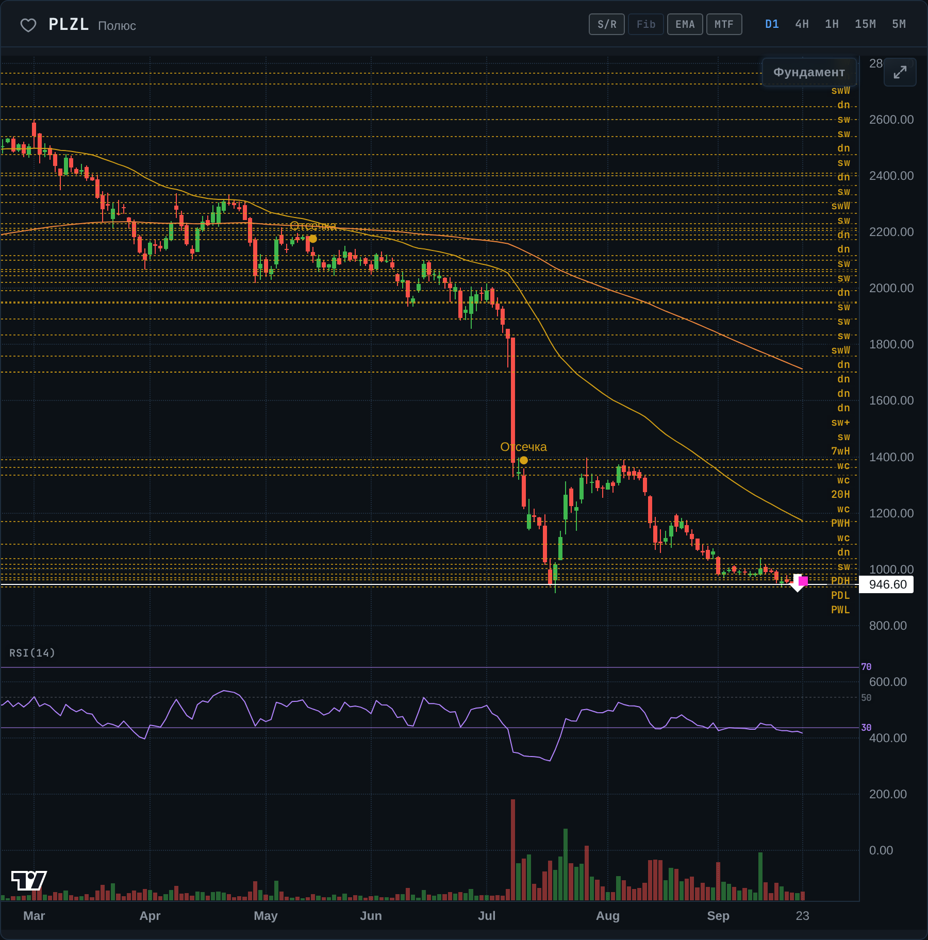Add PLZL to favorites with heart icon

[x=28, y=25]
